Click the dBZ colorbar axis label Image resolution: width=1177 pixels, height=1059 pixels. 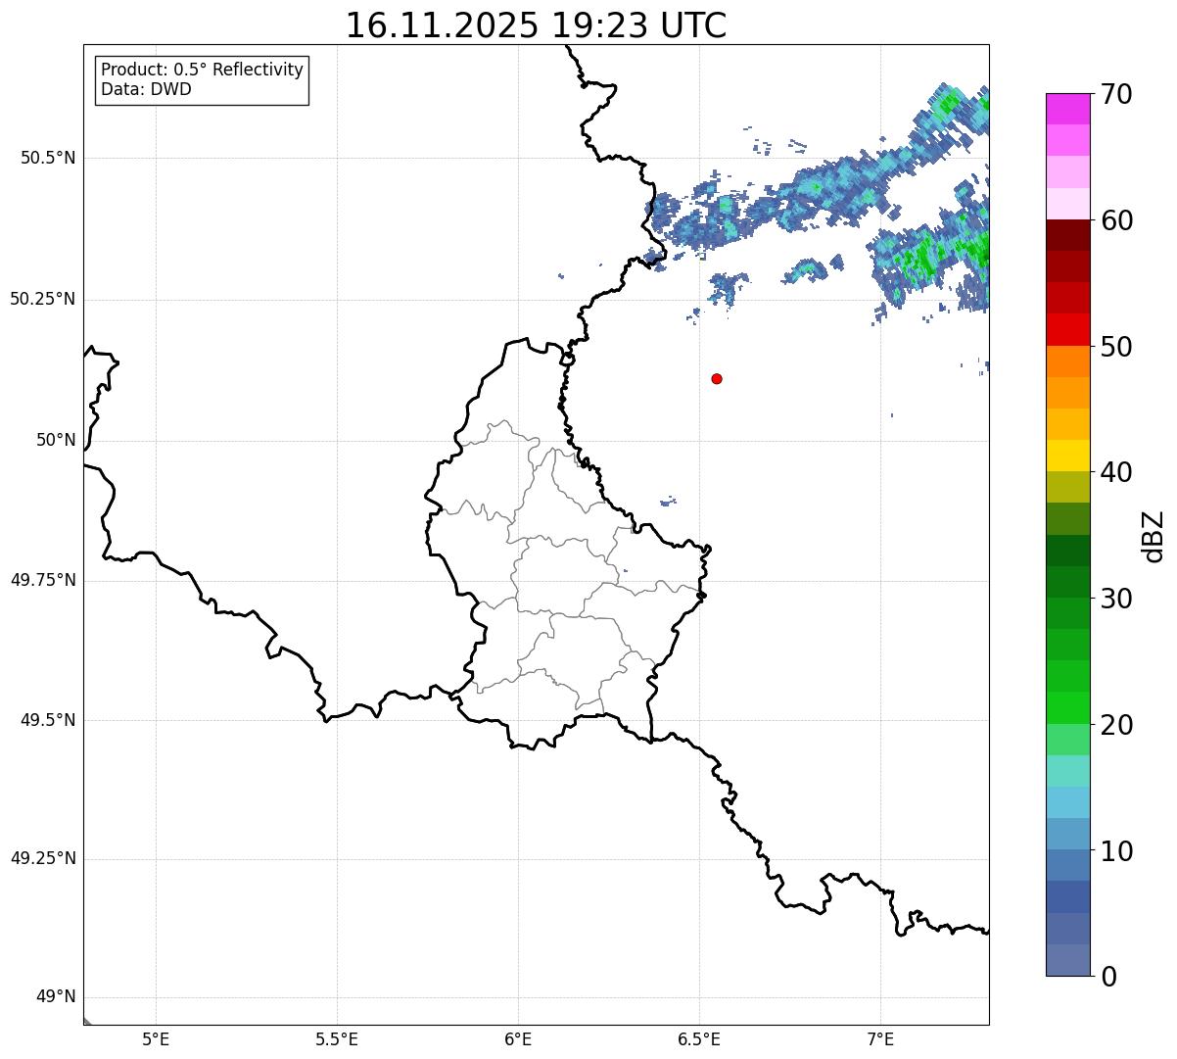point(1153,536)
